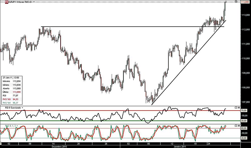The height and width of the screenshot is (148, 251).
Task: Close the PKS stochastic panel
Action: [x=239, y=126]
